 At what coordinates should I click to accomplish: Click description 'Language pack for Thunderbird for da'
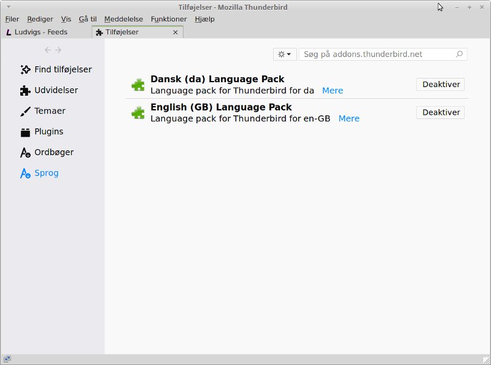click(232, 90)
